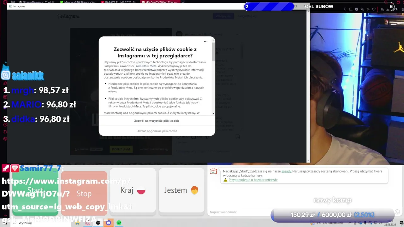
Task: Open the taskbar clock and date
Action: (x=390, y=223)
